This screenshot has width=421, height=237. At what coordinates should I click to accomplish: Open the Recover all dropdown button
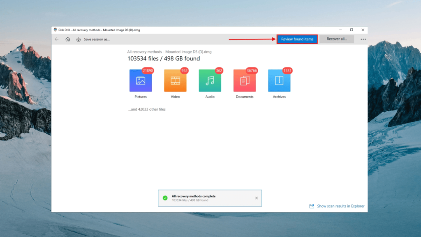(337, 39)
